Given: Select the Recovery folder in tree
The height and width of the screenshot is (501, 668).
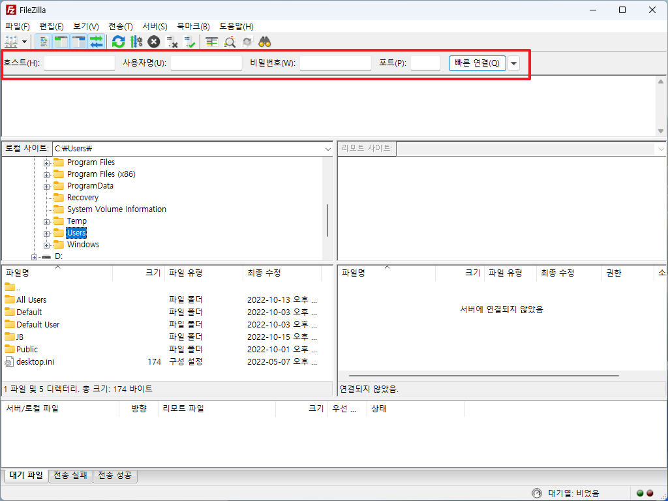Looking at the screenshot, I should (x=83, y=198).
